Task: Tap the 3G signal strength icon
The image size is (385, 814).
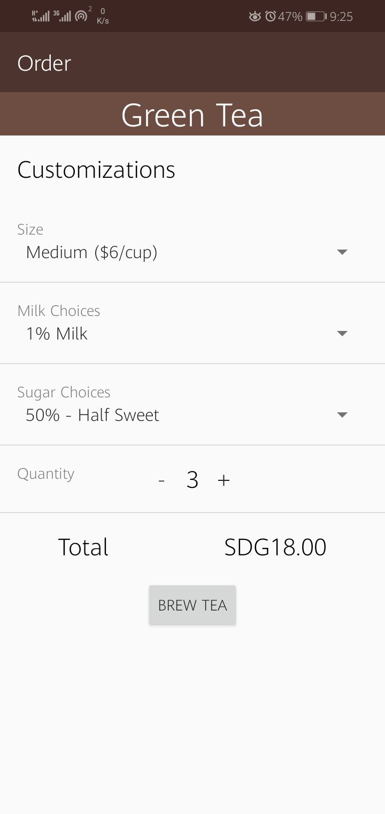Action: tap(62, 16)
